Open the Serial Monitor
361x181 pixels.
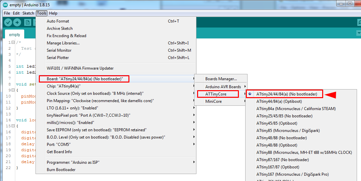coord(116,50)
